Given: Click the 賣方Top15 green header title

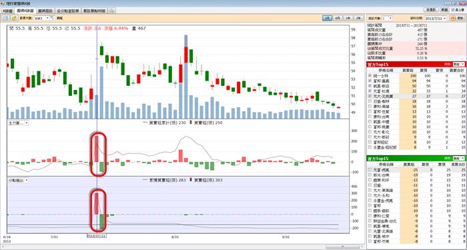Looking at the screenshot, I should click(378, 158).
